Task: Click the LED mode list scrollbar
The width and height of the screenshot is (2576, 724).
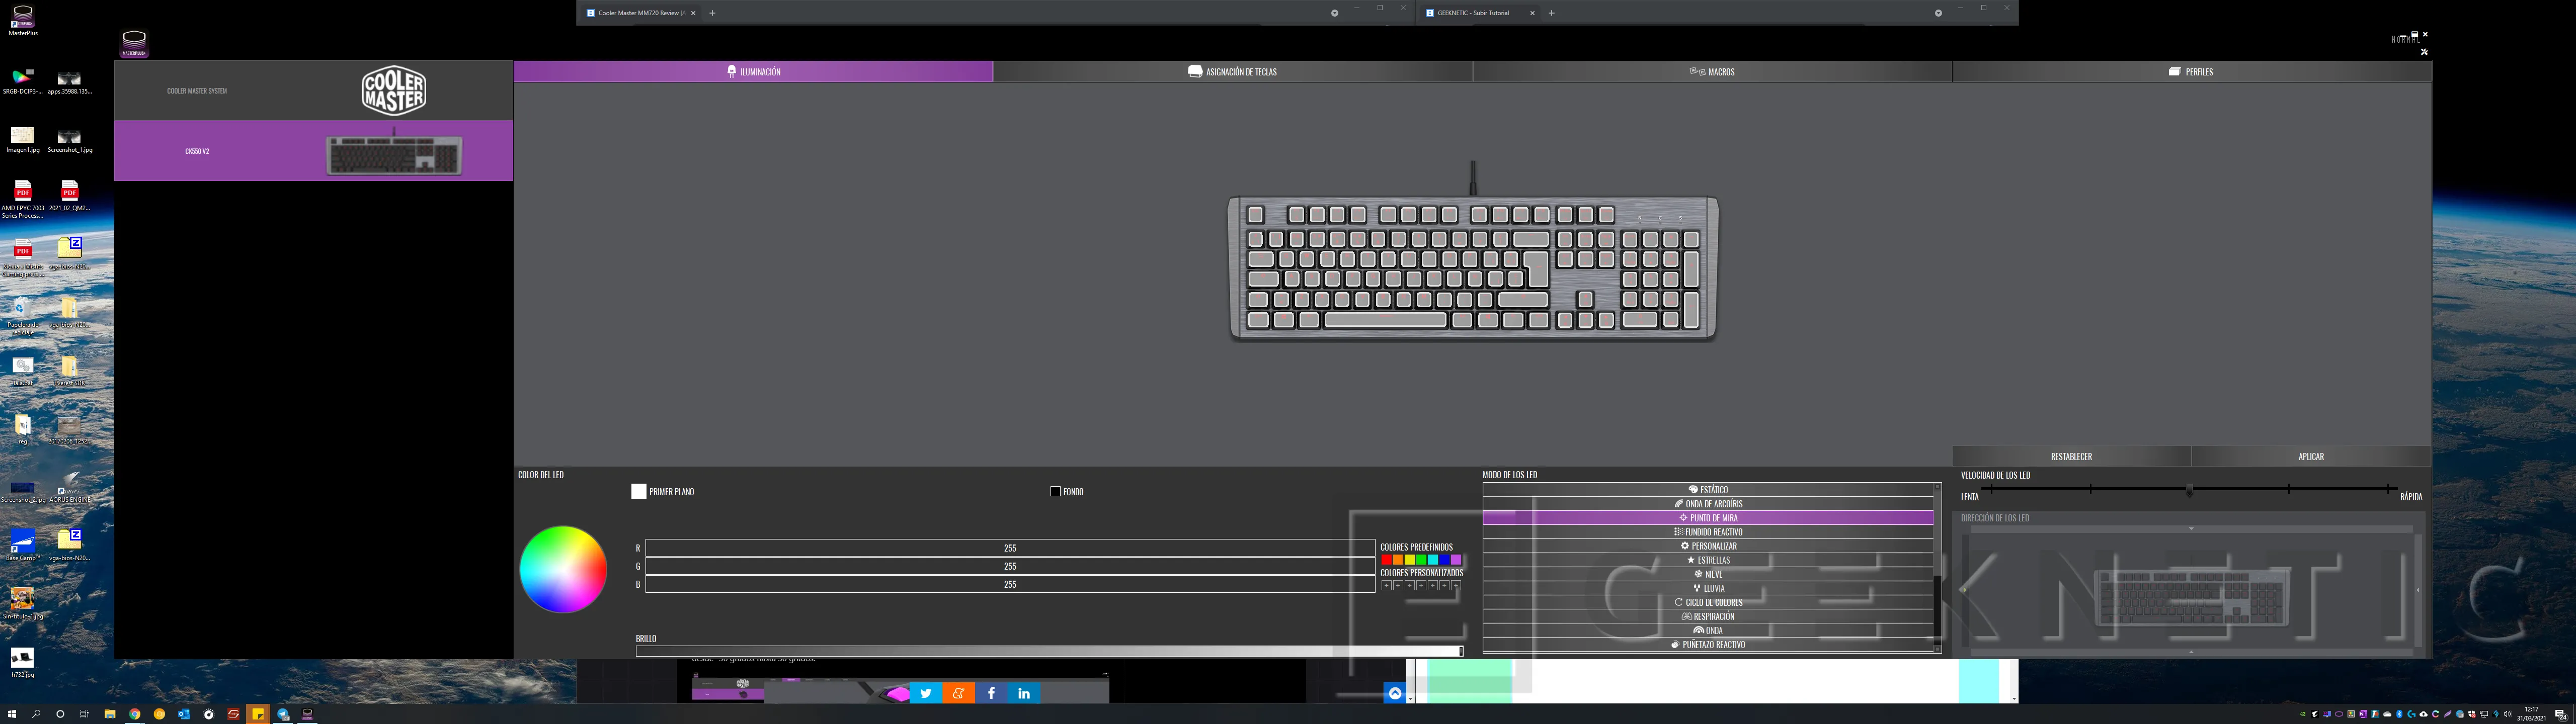Action: (1937, 568)
